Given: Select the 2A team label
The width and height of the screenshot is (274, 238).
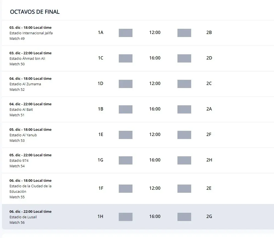Looking at the screenshot, I should (x=209, y=109).
